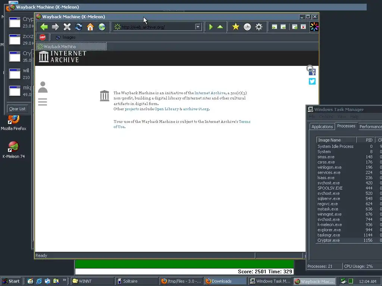
Task: Select SPOOLSV.EXE process row
Action: (x=349, y=188)
